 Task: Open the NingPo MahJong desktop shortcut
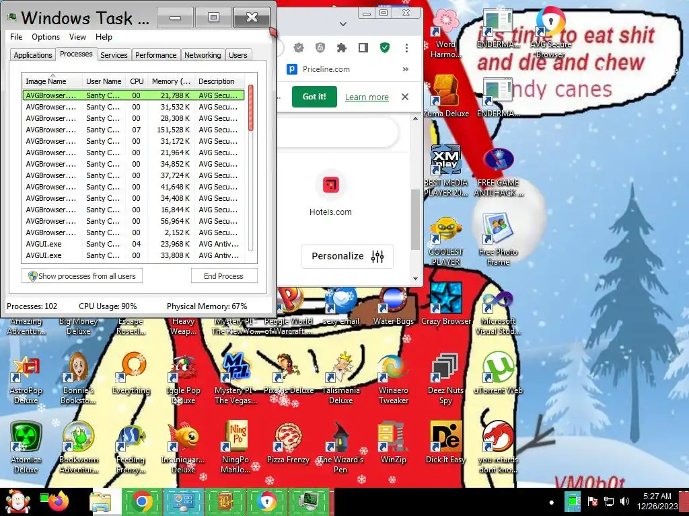pos(236,447)
